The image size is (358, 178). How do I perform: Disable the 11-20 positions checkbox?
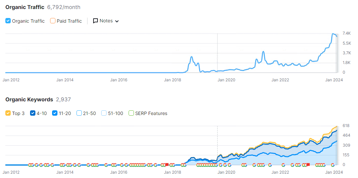click(55, 113)
